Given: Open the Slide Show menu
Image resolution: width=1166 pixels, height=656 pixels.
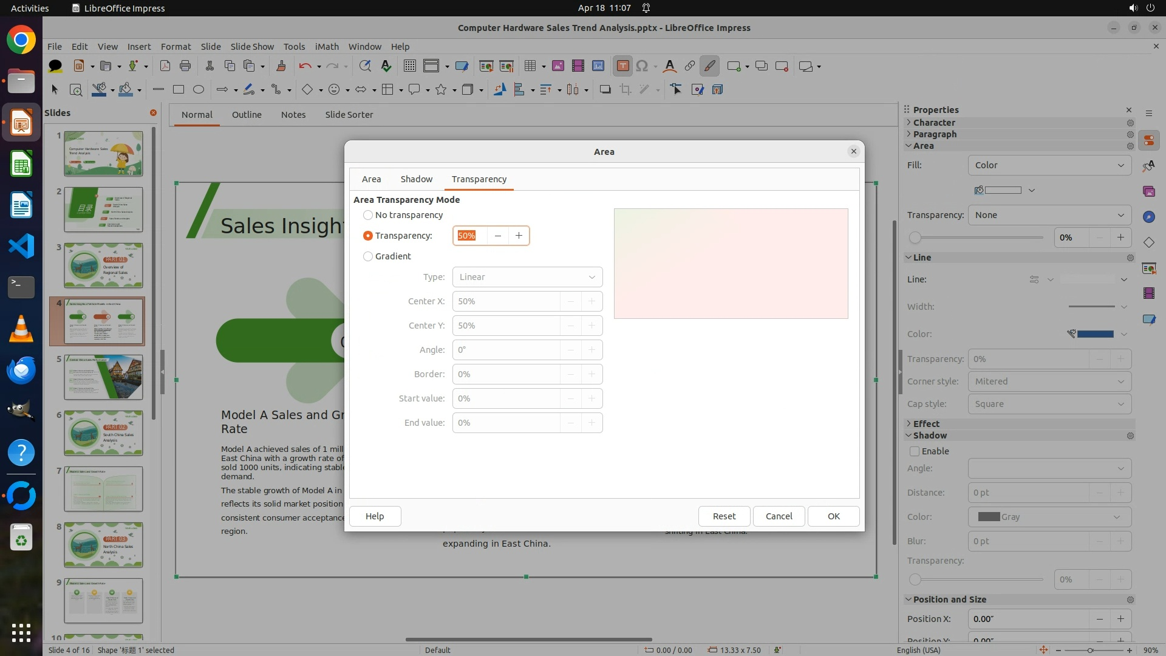Looking at the screenshot, I should click(252, 47).
